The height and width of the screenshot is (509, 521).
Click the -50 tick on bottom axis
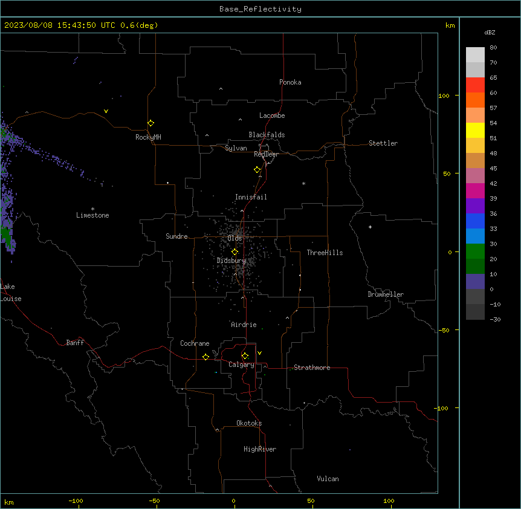(154, 501)
